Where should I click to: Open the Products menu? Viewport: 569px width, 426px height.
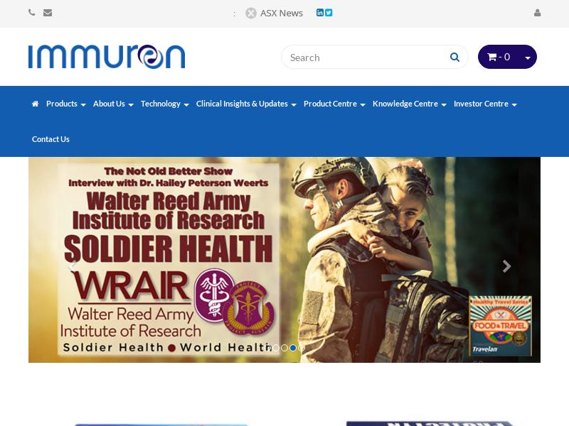[65, 104]
